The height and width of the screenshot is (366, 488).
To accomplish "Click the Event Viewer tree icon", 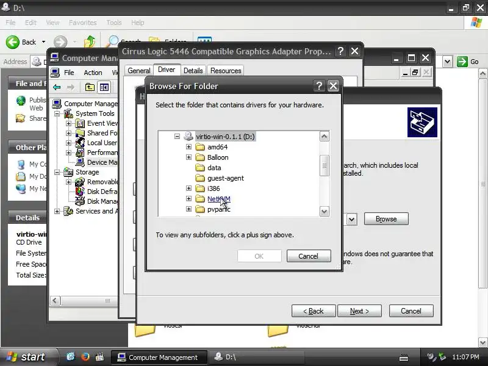I will [80, 124].
